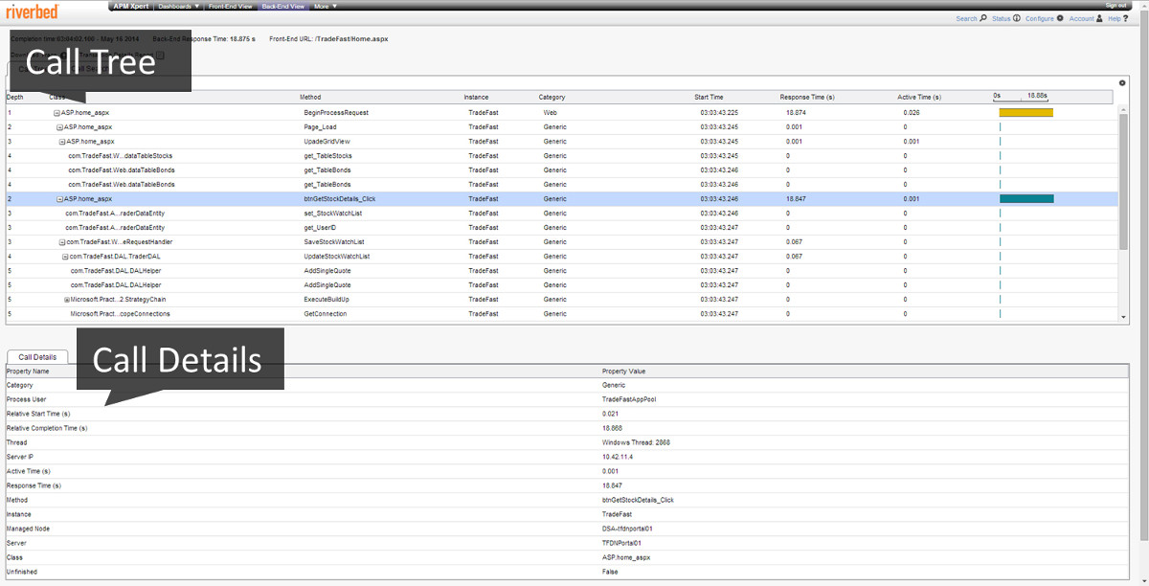This screenshot has width=1149, height=586.
Task: Open call tree panel settings icon
Action: (x=1122, y=83)
